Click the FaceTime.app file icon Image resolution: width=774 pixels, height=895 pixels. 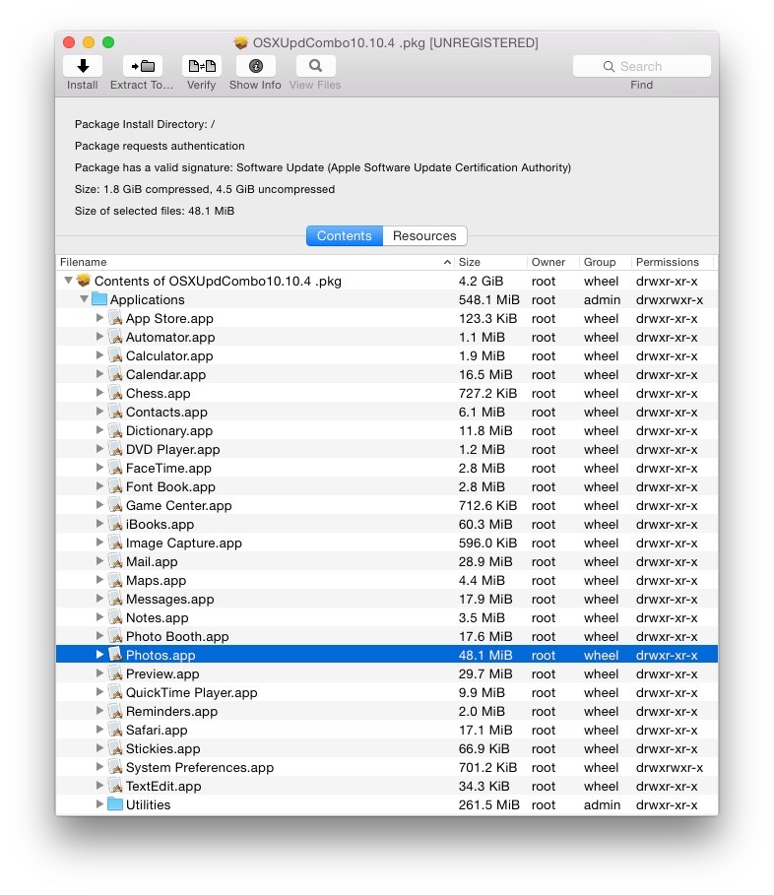coord(115,468)
